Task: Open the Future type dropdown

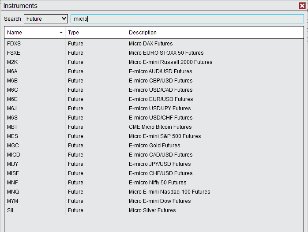Action: click(46, 19)
